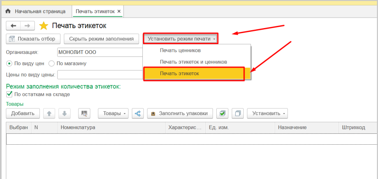Toggle 'По остаткам на складе' checkbox
Screen dimensions: 378x179
(10, 94)
